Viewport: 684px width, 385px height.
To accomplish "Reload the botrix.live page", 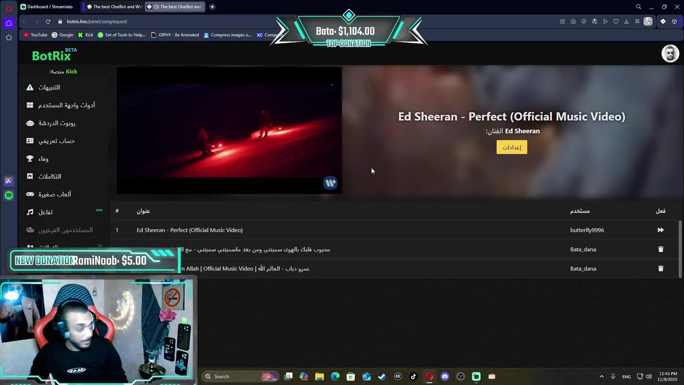I will tap(48, 21).
